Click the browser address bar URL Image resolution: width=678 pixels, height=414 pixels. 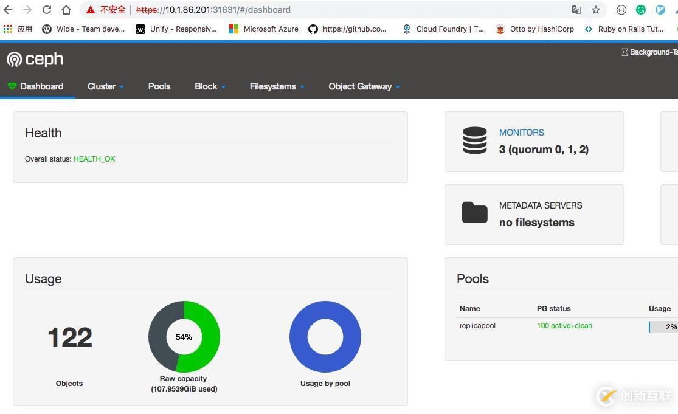click(243, 10)
